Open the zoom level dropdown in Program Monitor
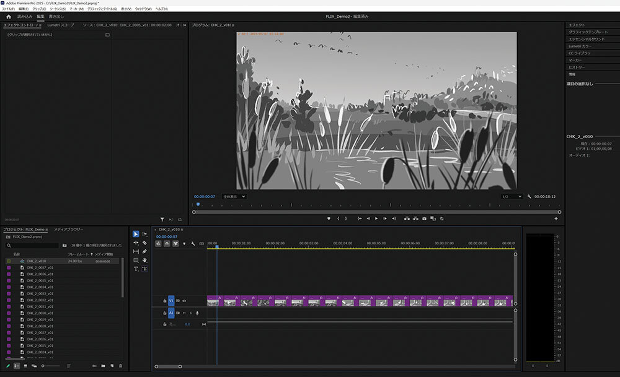 pyautogui.click(x=234, y=197)
